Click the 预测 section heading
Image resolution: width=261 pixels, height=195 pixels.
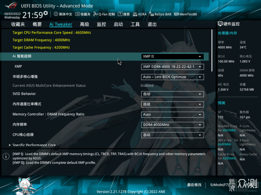coord(221,103)
